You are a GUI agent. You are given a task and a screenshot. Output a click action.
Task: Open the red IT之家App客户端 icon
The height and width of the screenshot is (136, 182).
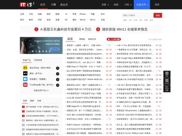point(25,85)
